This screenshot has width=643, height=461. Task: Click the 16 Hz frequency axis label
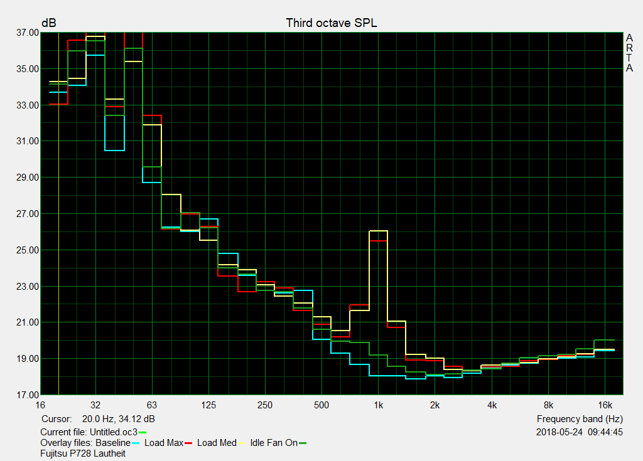pos(40,405)
